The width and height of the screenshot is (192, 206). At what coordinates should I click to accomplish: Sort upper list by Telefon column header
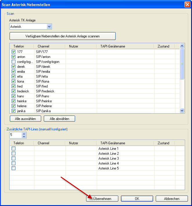(x=19, y=46)
